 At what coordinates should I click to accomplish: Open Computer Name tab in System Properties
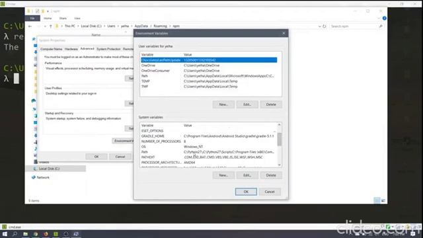pos(52,49)
